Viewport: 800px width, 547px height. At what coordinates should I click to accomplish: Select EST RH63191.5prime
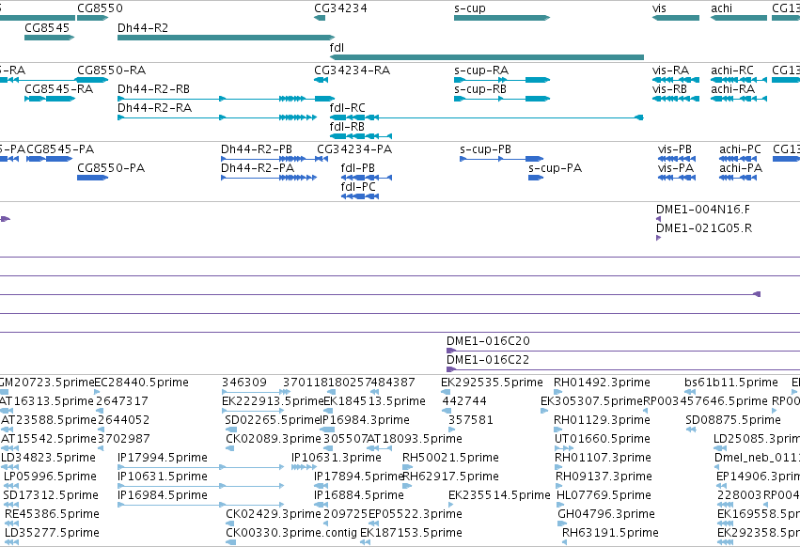pyautogui.click(x=610, y=533)
